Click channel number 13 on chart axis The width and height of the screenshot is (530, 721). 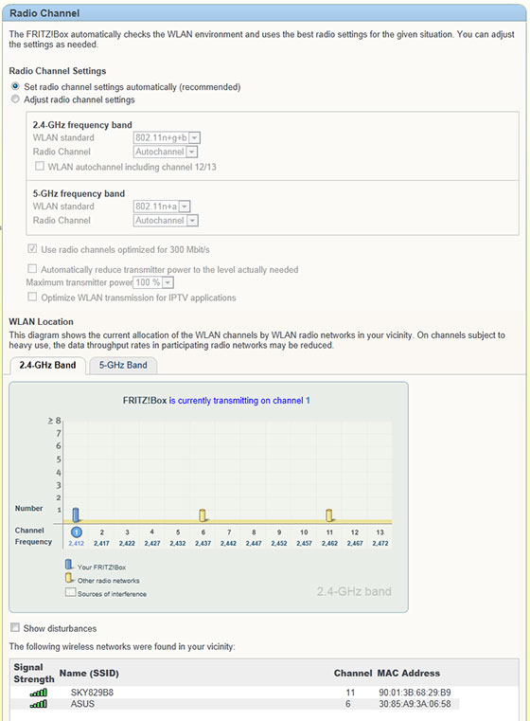[380, 532]
